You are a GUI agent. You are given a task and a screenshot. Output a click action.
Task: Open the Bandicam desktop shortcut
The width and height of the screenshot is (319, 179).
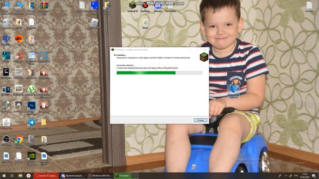click(x=145, y=5)
